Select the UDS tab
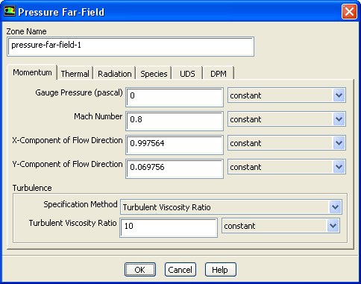 pos(187,74)
